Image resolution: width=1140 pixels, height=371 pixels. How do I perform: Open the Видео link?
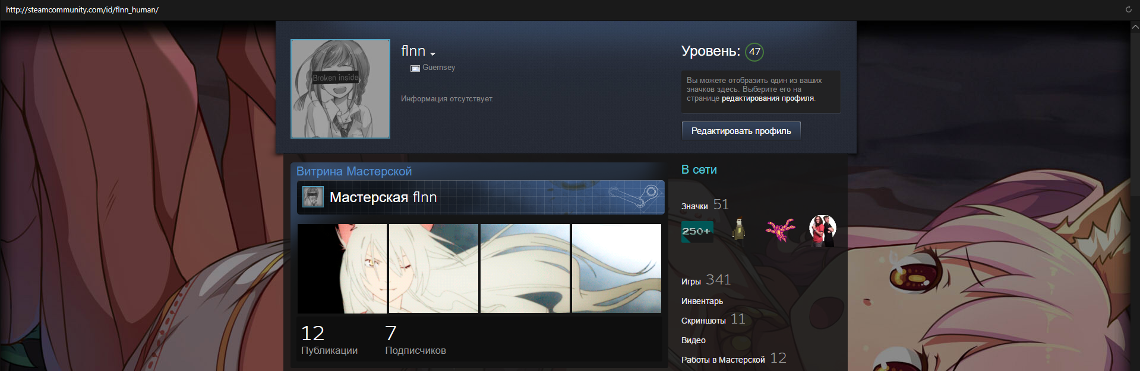coord(693,340)
